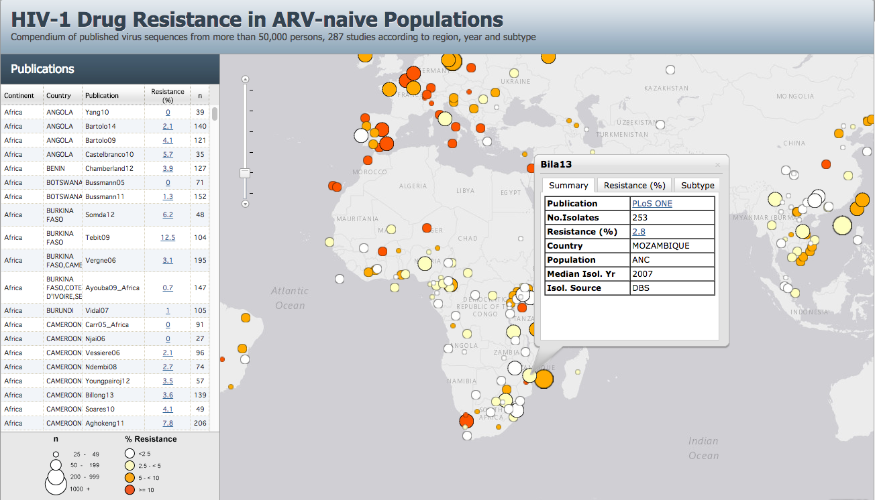
Task: Select the Yang10 row in the publications table
Action: coord(97,113)
